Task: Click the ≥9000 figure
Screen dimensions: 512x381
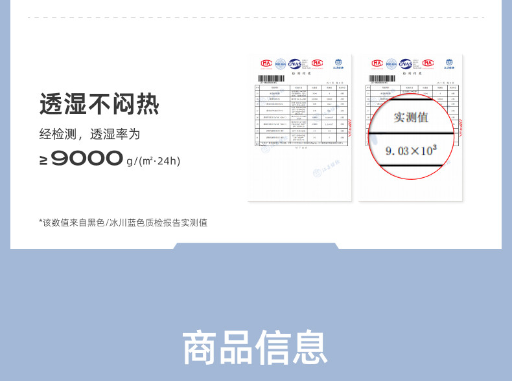Action: click(81, 159)
